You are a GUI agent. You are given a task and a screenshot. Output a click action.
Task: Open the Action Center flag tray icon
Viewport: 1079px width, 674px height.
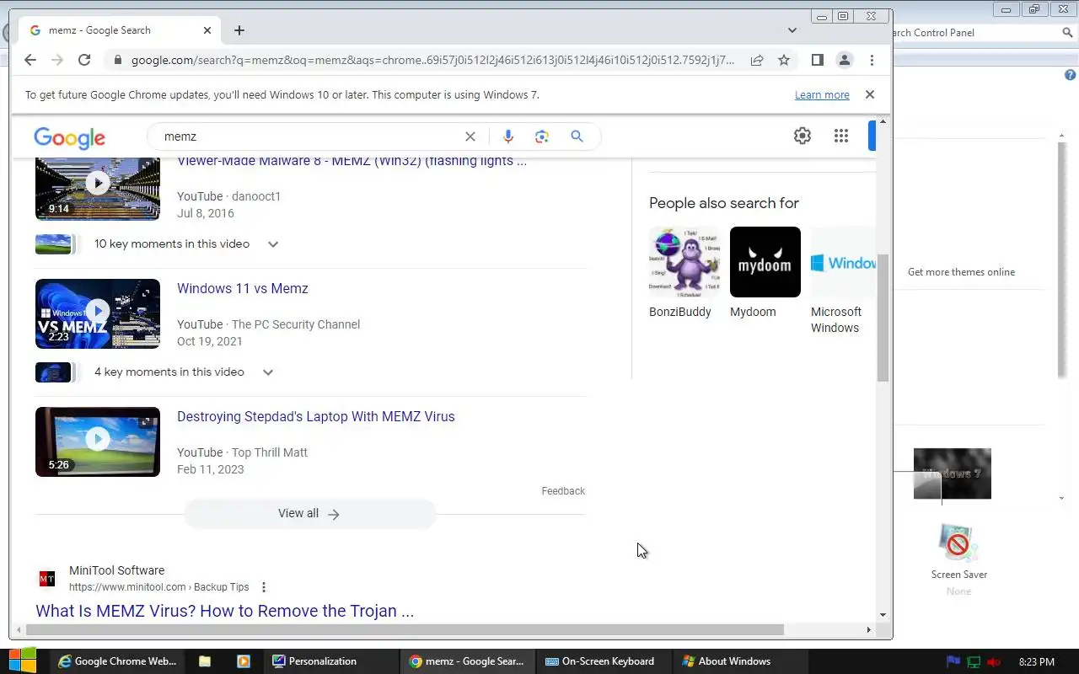[x=953, y=662]
